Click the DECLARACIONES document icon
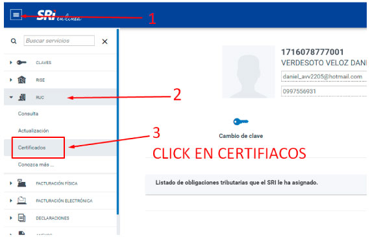 point(21,218)
